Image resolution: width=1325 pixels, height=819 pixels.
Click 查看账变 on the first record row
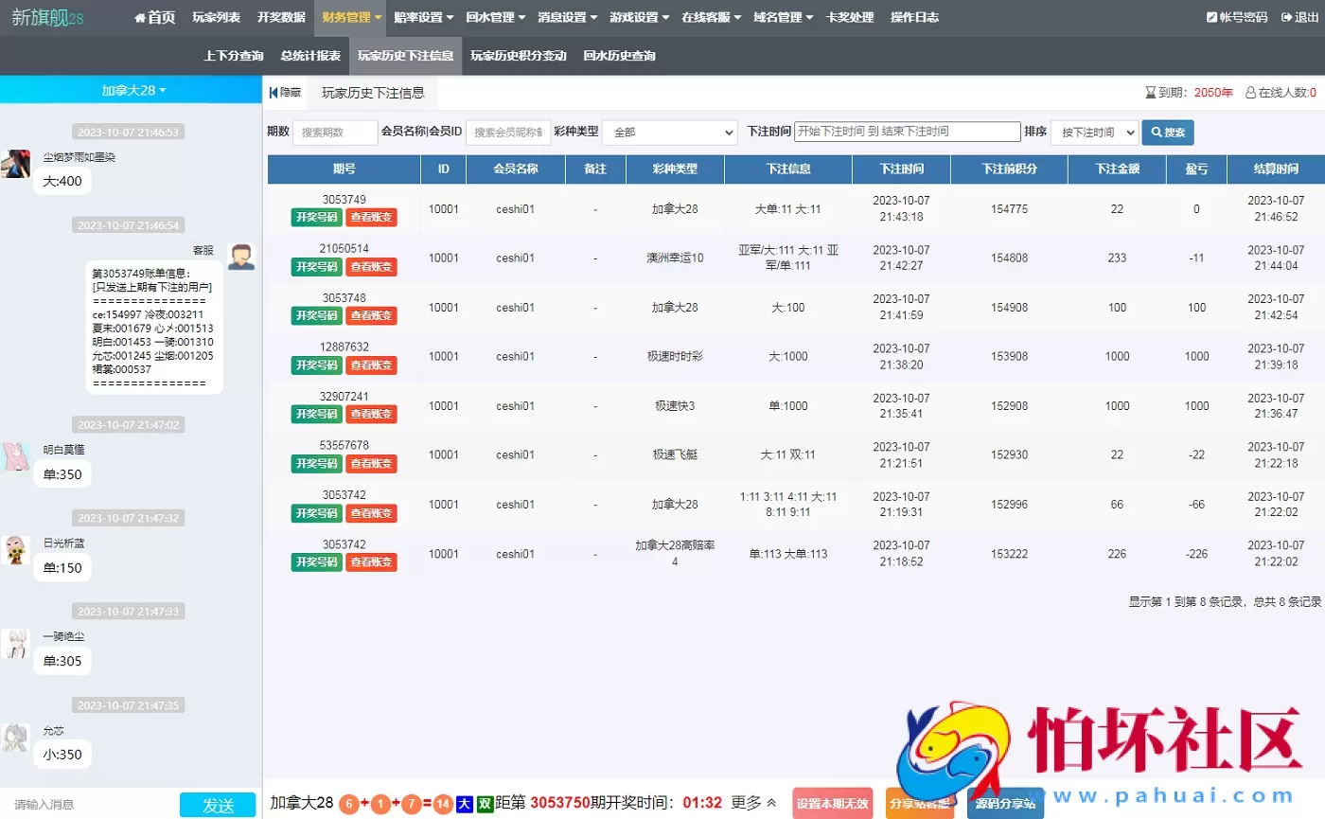[371, 217]
